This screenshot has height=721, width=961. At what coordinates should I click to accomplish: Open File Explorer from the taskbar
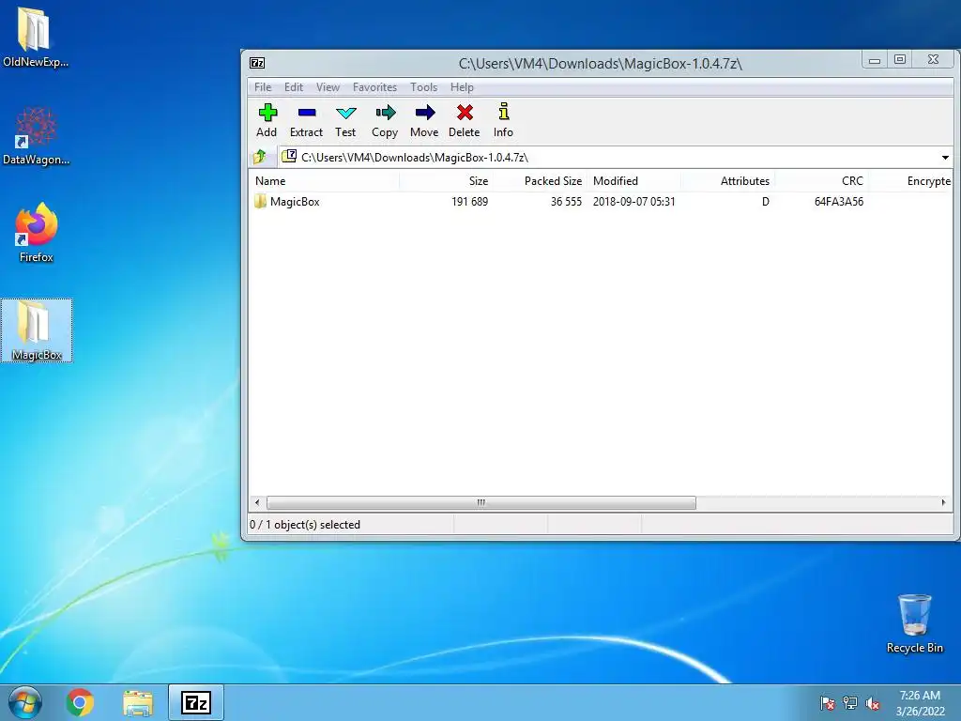click(138, 702)
